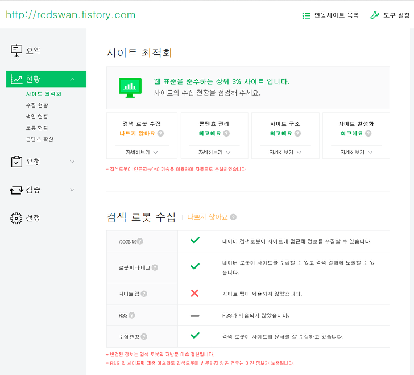
Task: Click the 검색 로봇 수집 card title
Action: point(142,123)
